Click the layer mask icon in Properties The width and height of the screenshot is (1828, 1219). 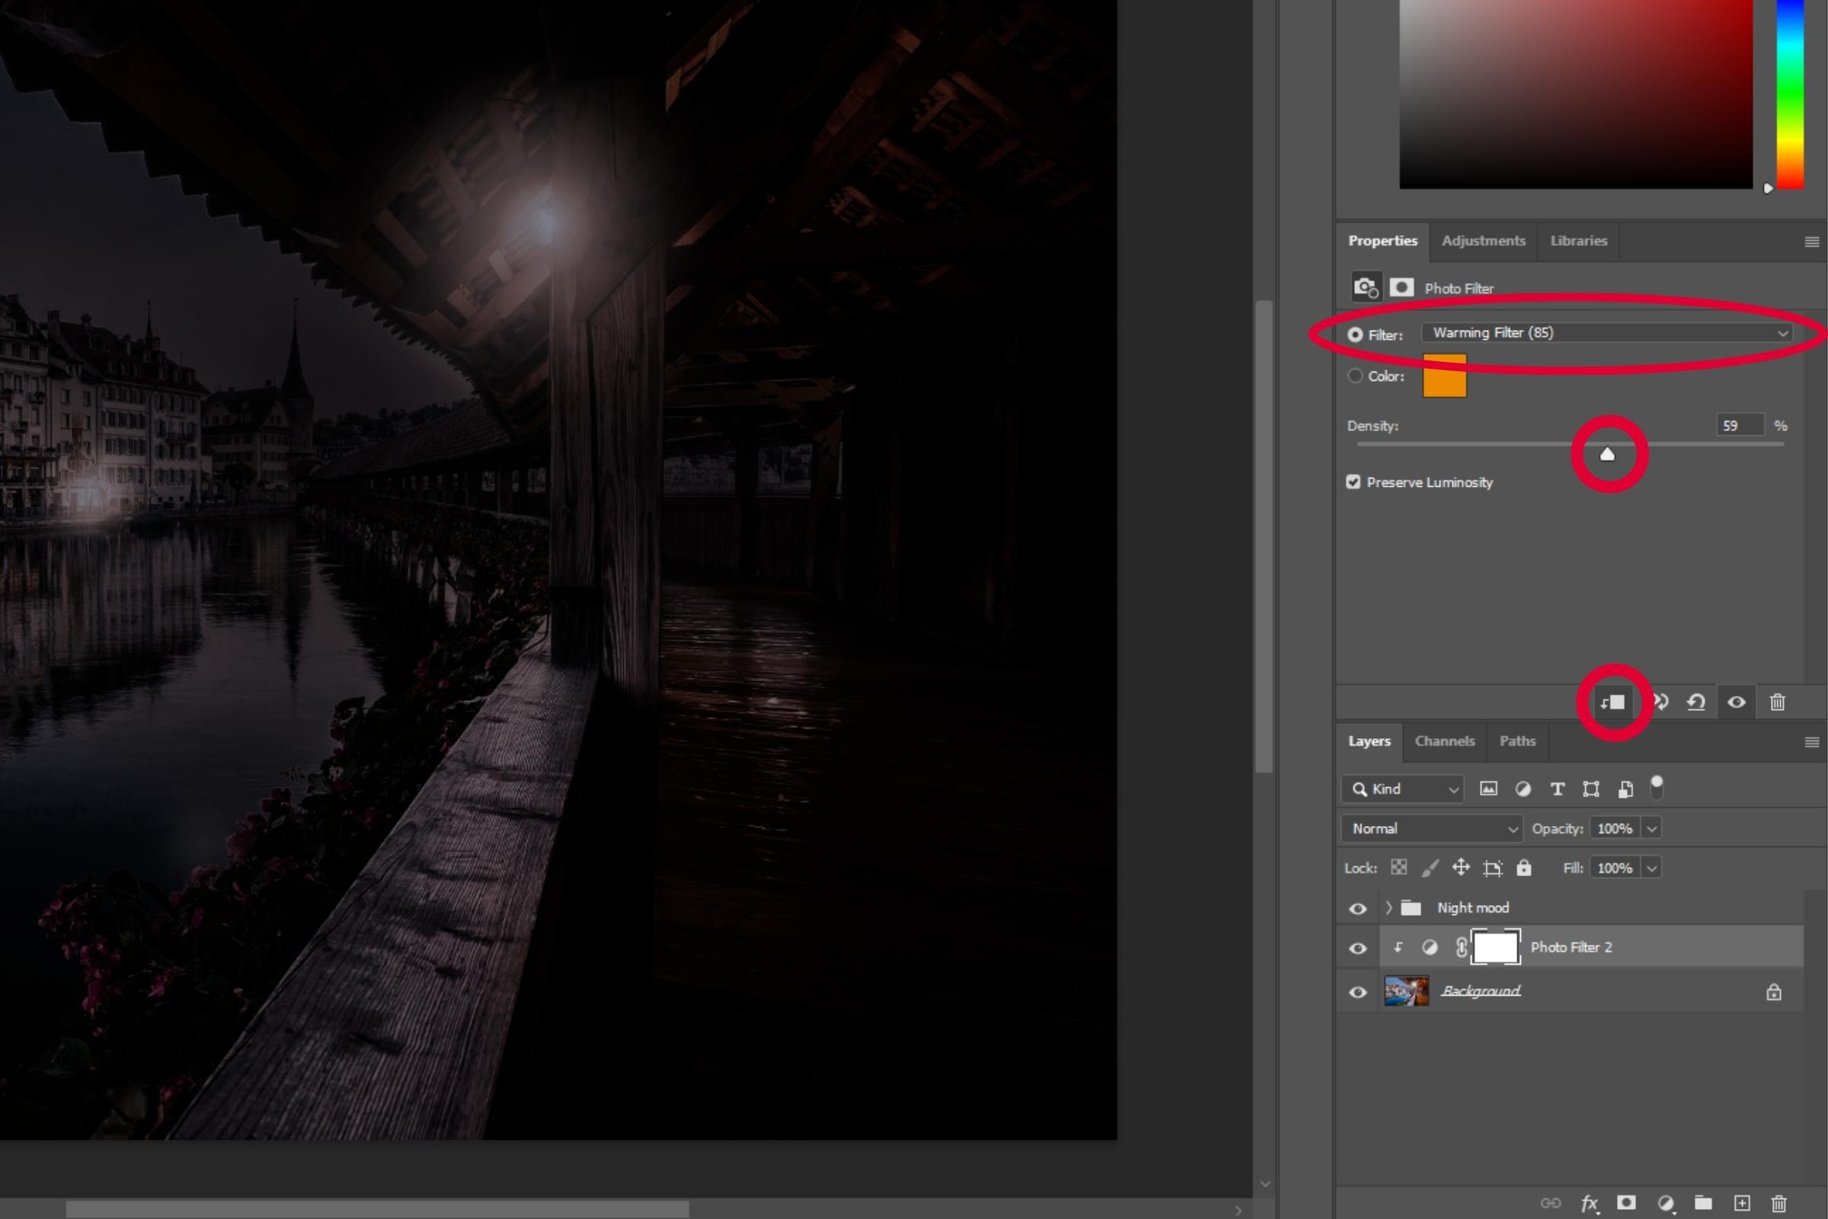[1401, 288]
